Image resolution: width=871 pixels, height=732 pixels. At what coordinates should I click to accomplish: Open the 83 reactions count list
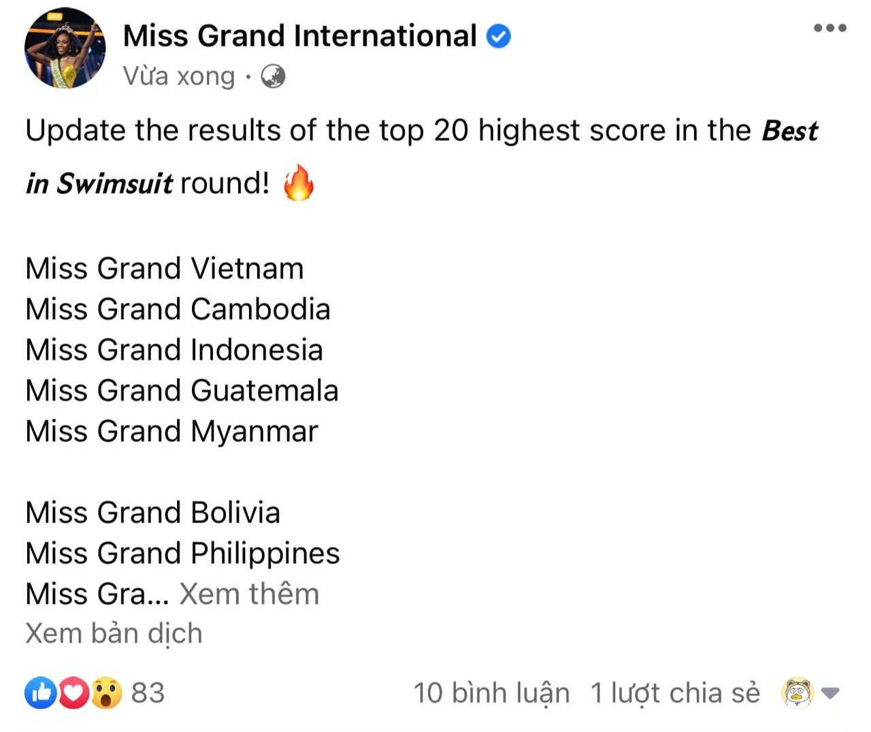pos(148,693)
